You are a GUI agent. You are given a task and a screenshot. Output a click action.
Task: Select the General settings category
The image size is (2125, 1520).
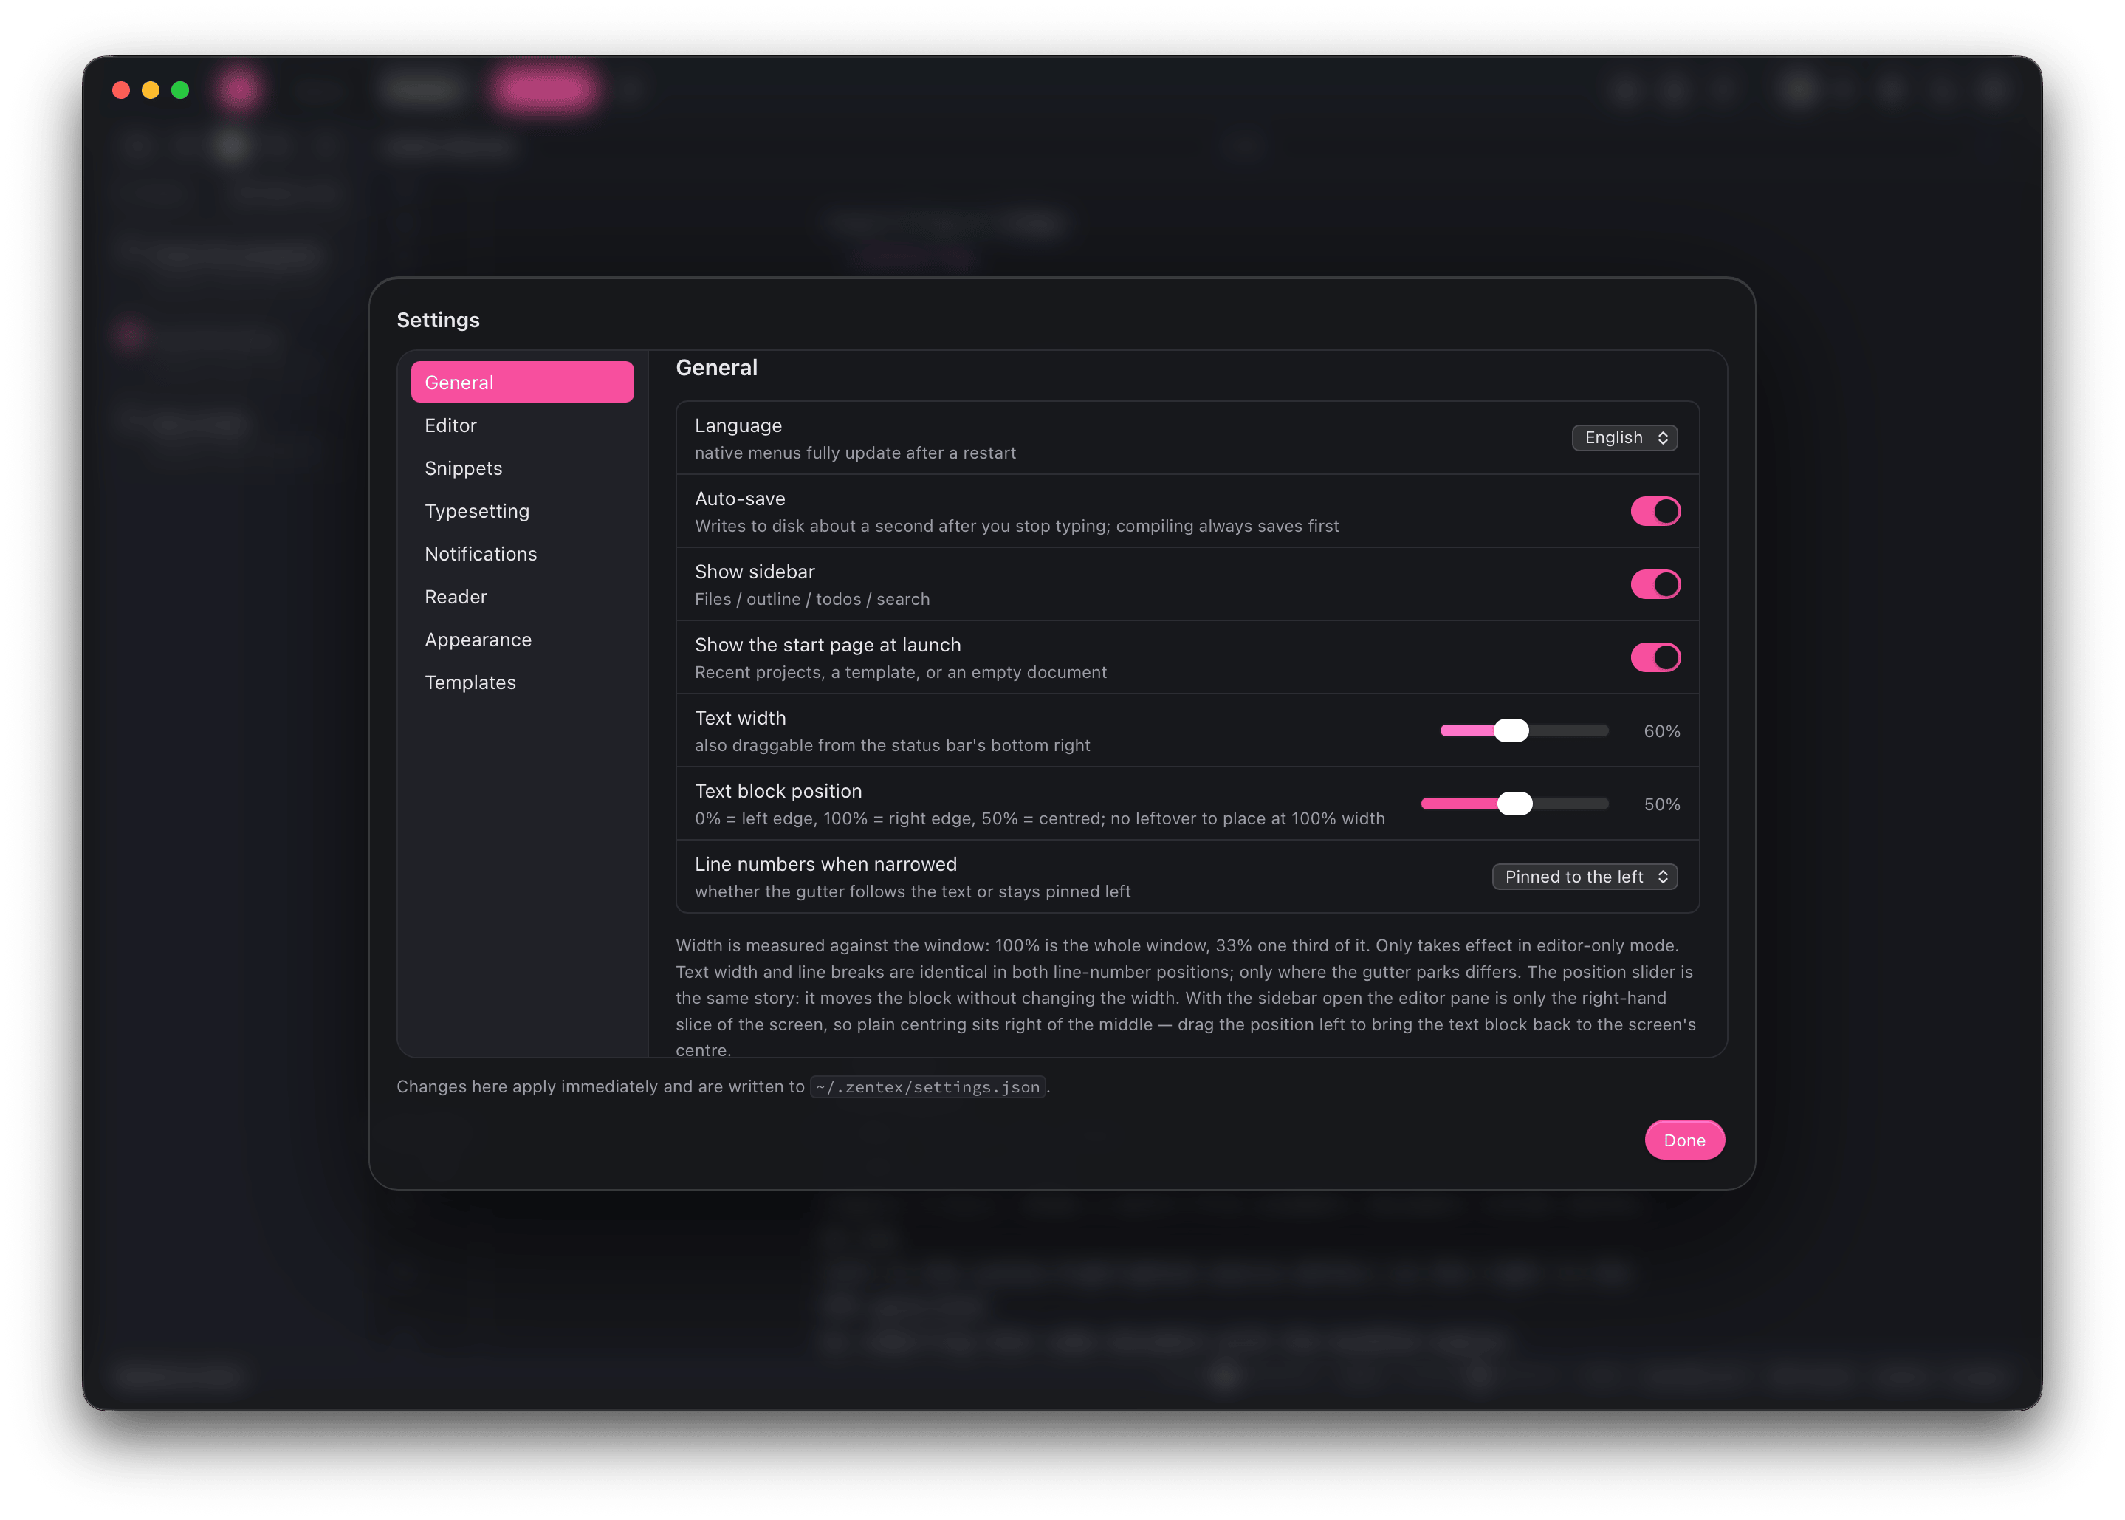coord(522,382)
